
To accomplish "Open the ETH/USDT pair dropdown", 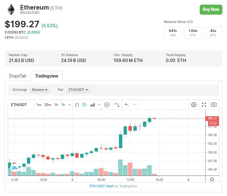I will coord(78,90).
